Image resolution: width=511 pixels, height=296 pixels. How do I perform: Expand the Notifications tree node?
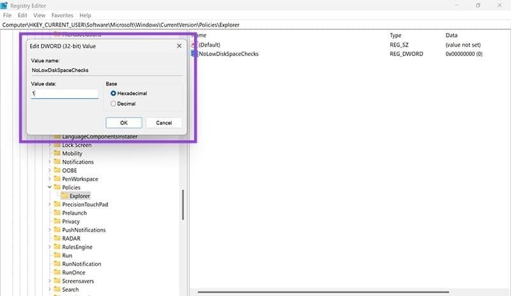pyautogui.click(x=49, y=162)
